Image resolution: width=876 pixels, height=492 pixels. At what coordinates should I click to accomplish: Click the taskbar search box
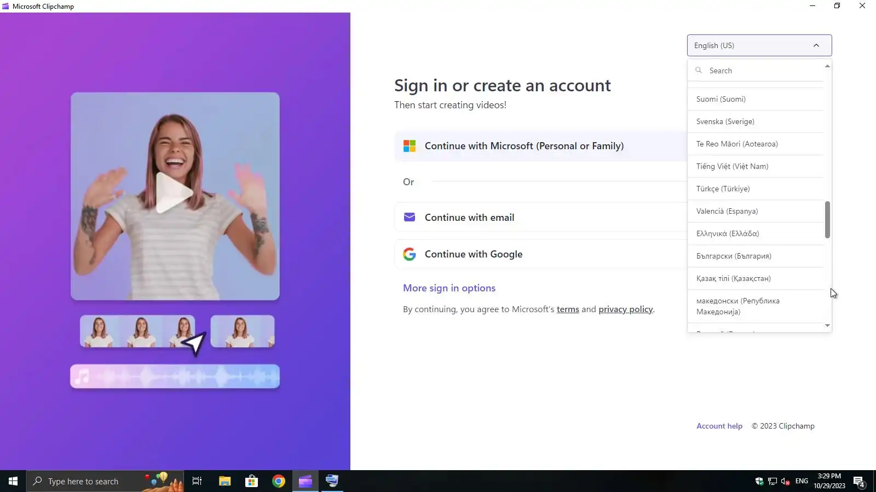coord(105,481)
